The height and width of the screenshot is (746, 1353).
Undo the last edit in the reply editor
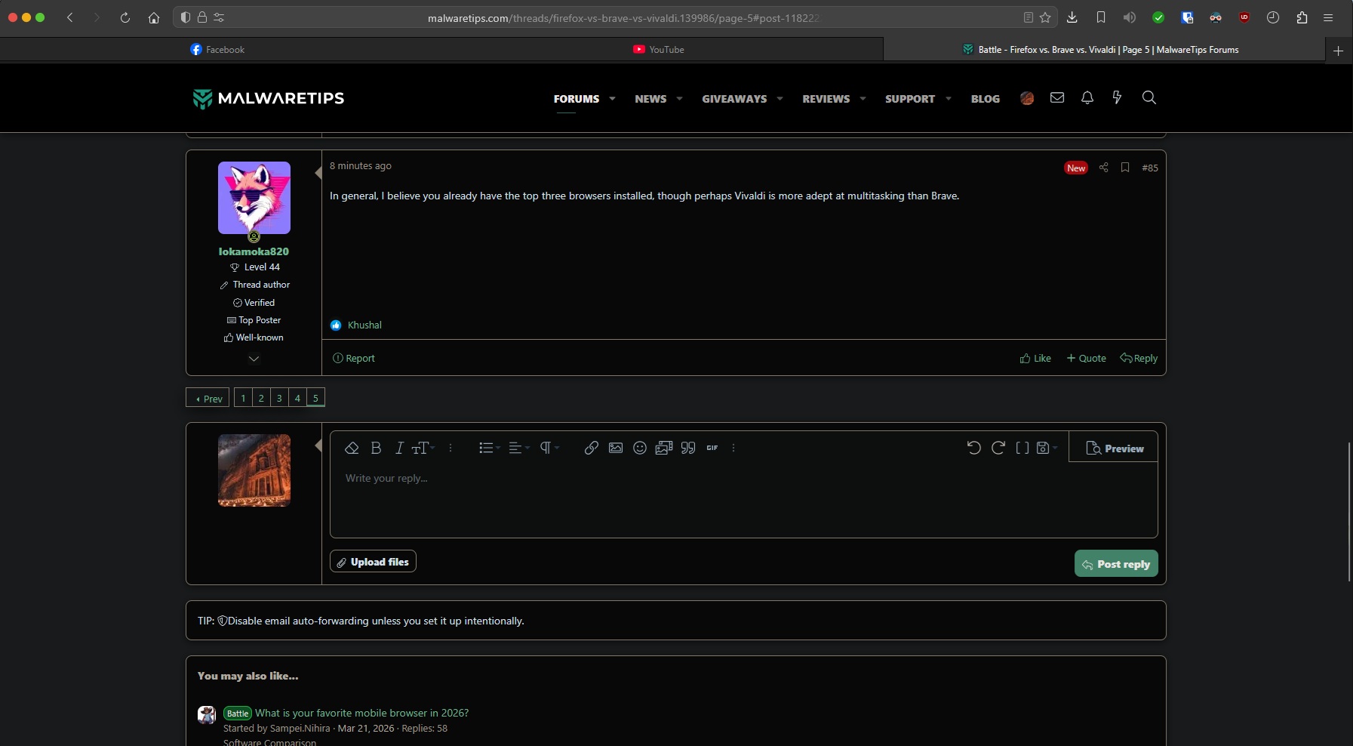coord(974,448)
